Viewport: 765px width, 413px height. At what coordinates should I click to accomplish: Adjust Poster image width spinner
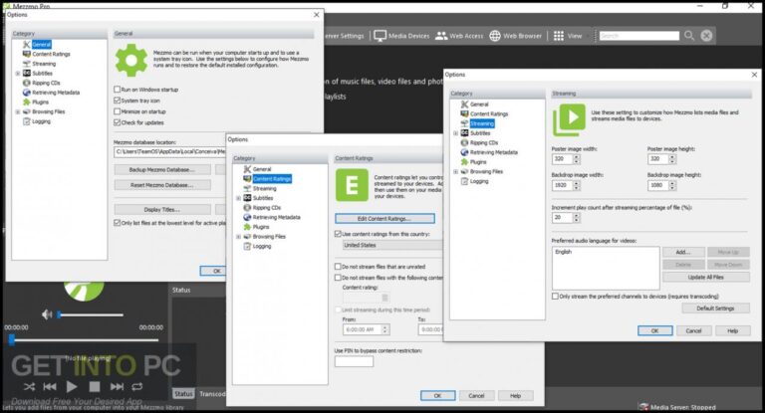[x=576, y=159]
